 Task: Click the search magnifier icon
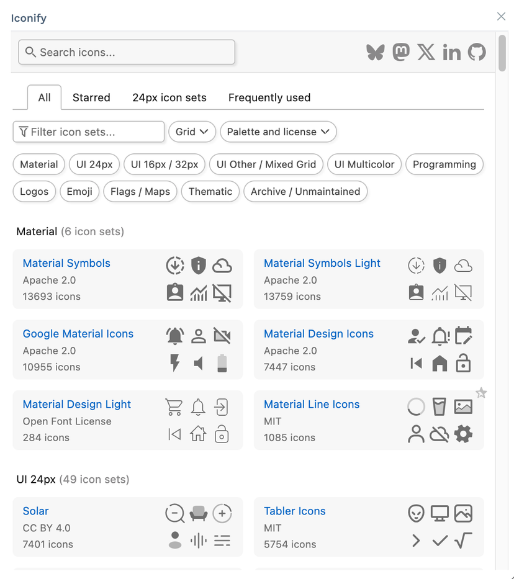(30, 52)
